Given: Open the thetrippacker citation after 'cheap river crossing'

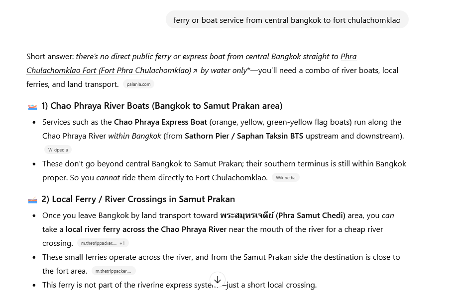Looking at the screenshot, I should point(99,243).
